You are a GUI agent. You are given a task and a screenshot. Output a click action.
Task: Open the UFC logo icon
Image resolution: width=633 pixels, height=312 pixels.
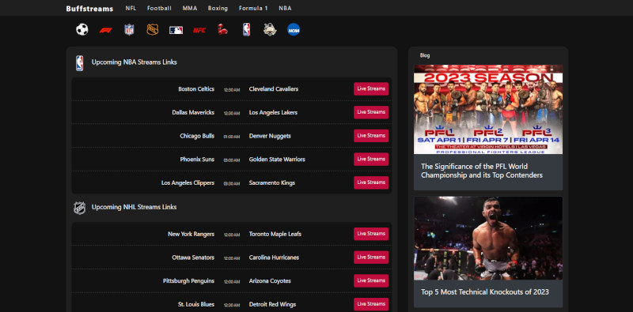tap(199, 30)
